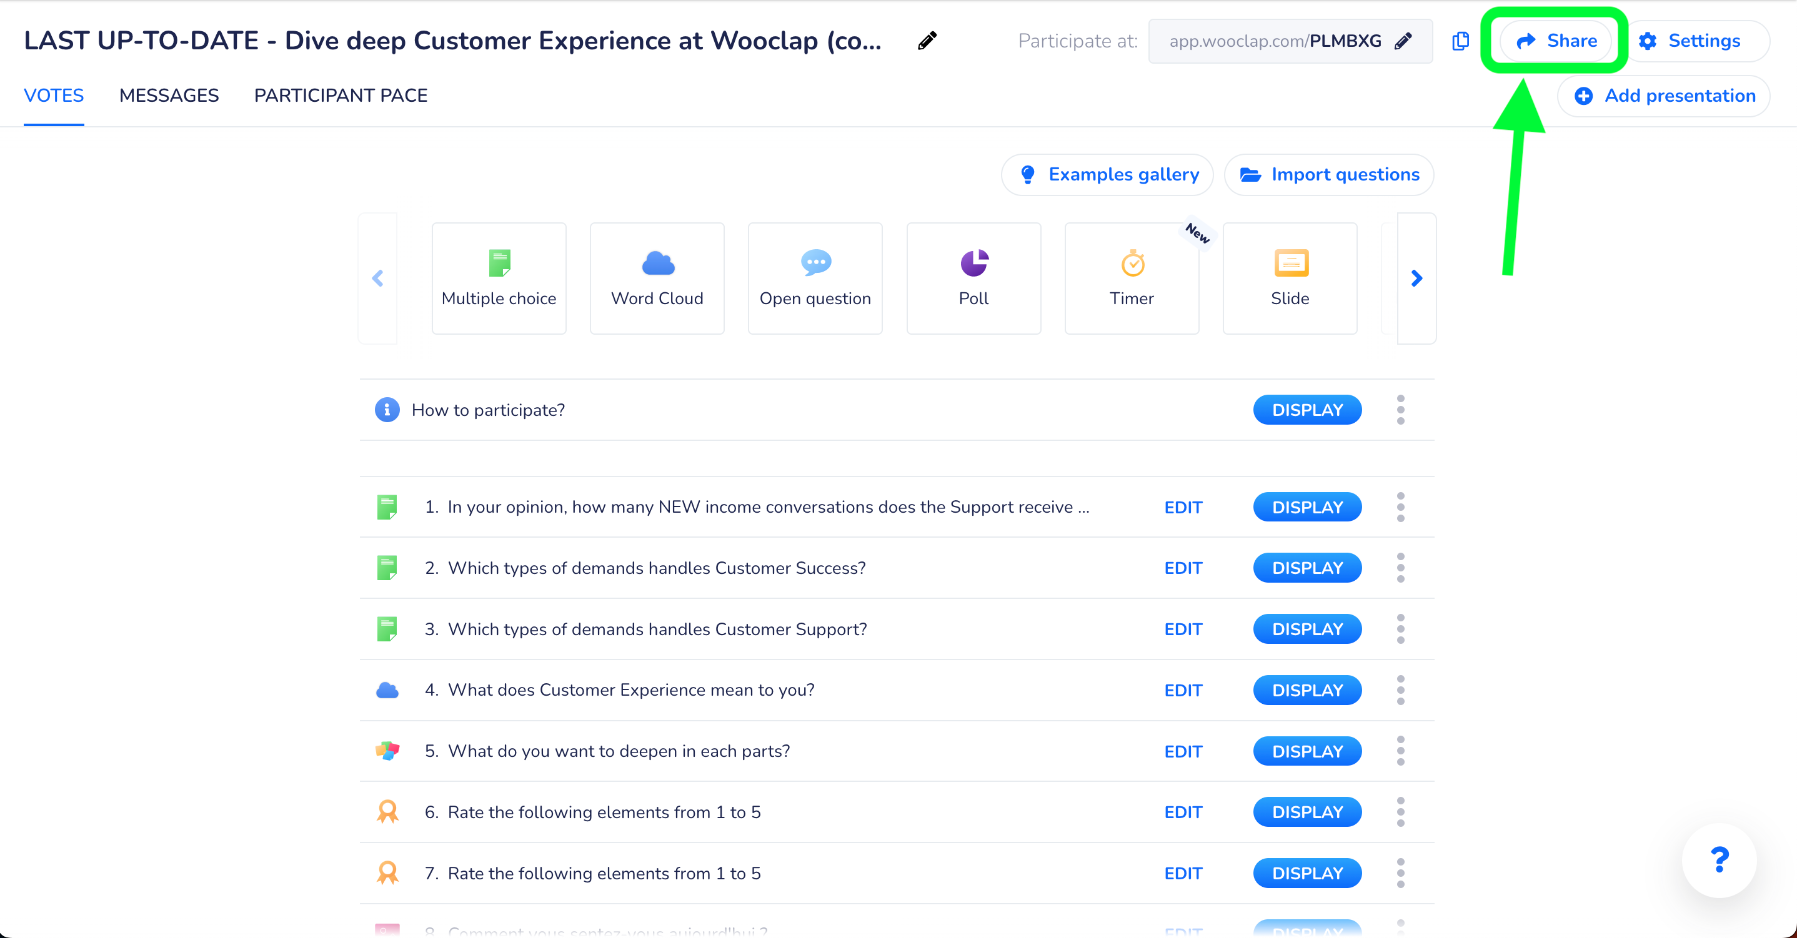The width and height of the screenshot is (1797, 938).
Task: Click the duplicate event icon
Action: click(x=1460, y=41)
